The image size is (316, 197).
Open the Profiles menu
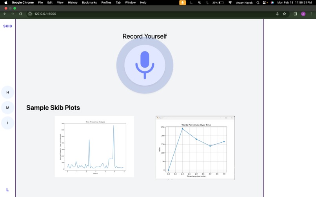point(106,3)
